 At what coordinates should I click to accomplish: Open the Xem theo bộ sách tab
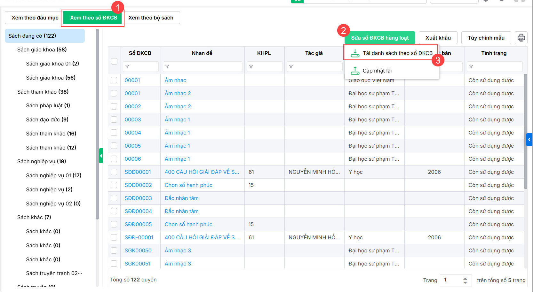click(151, 18)
